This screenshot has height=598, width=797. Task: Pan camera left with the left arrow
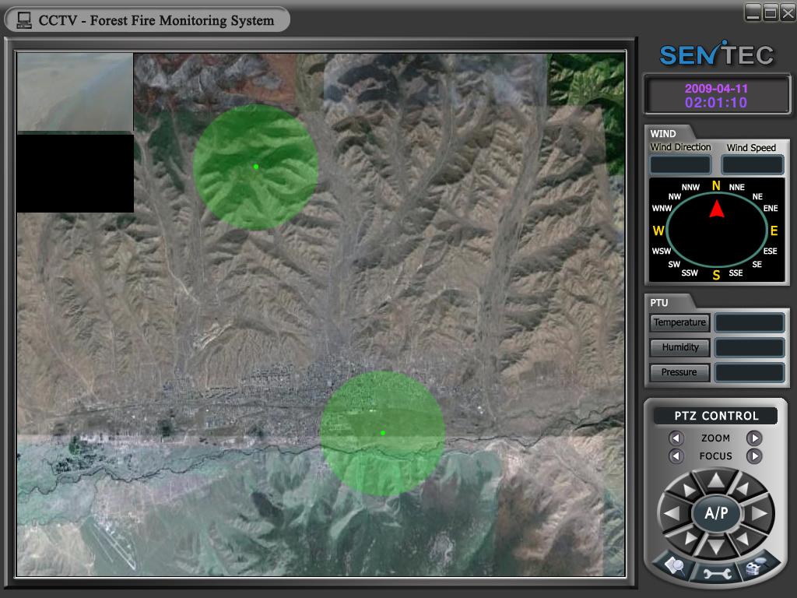pos(671,514)
